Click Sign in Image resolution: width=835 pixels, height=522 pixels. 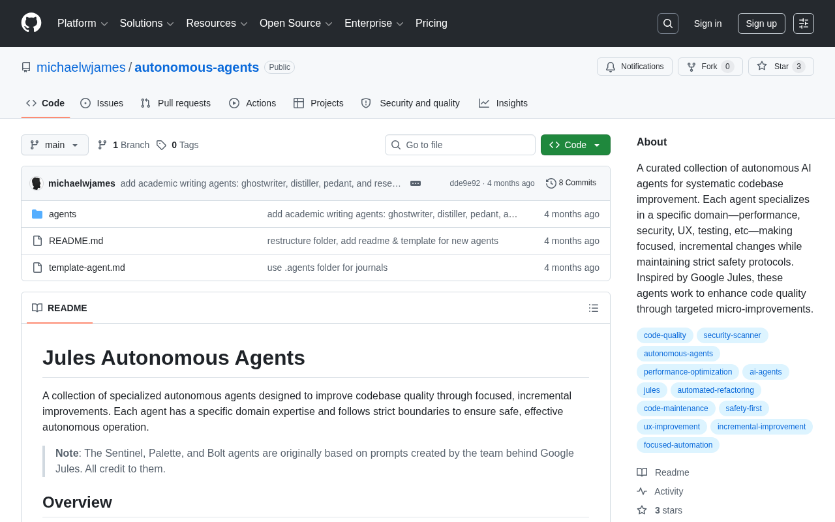(708, 23)
